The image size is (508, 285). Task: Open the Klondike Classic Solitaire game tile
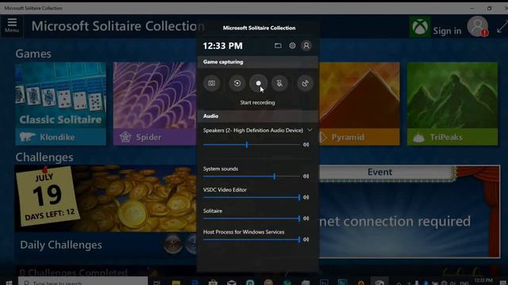[60, 104]
